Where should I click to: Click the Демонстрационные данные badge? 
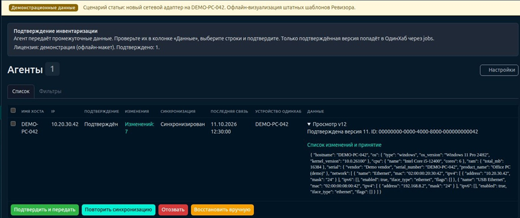pyautogui.click(x=43, y=8)
